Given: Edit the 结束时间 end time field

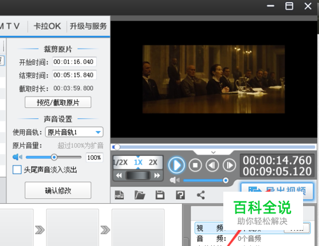Looking at the screenshot, I should click(75, 75).
